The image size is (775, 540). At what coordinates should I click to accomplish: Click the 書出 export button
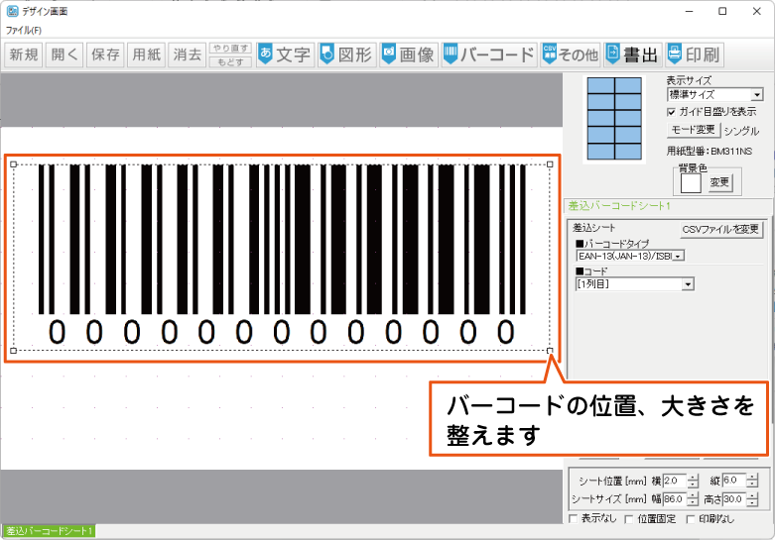pyautogui.click(x=633, y=54)
